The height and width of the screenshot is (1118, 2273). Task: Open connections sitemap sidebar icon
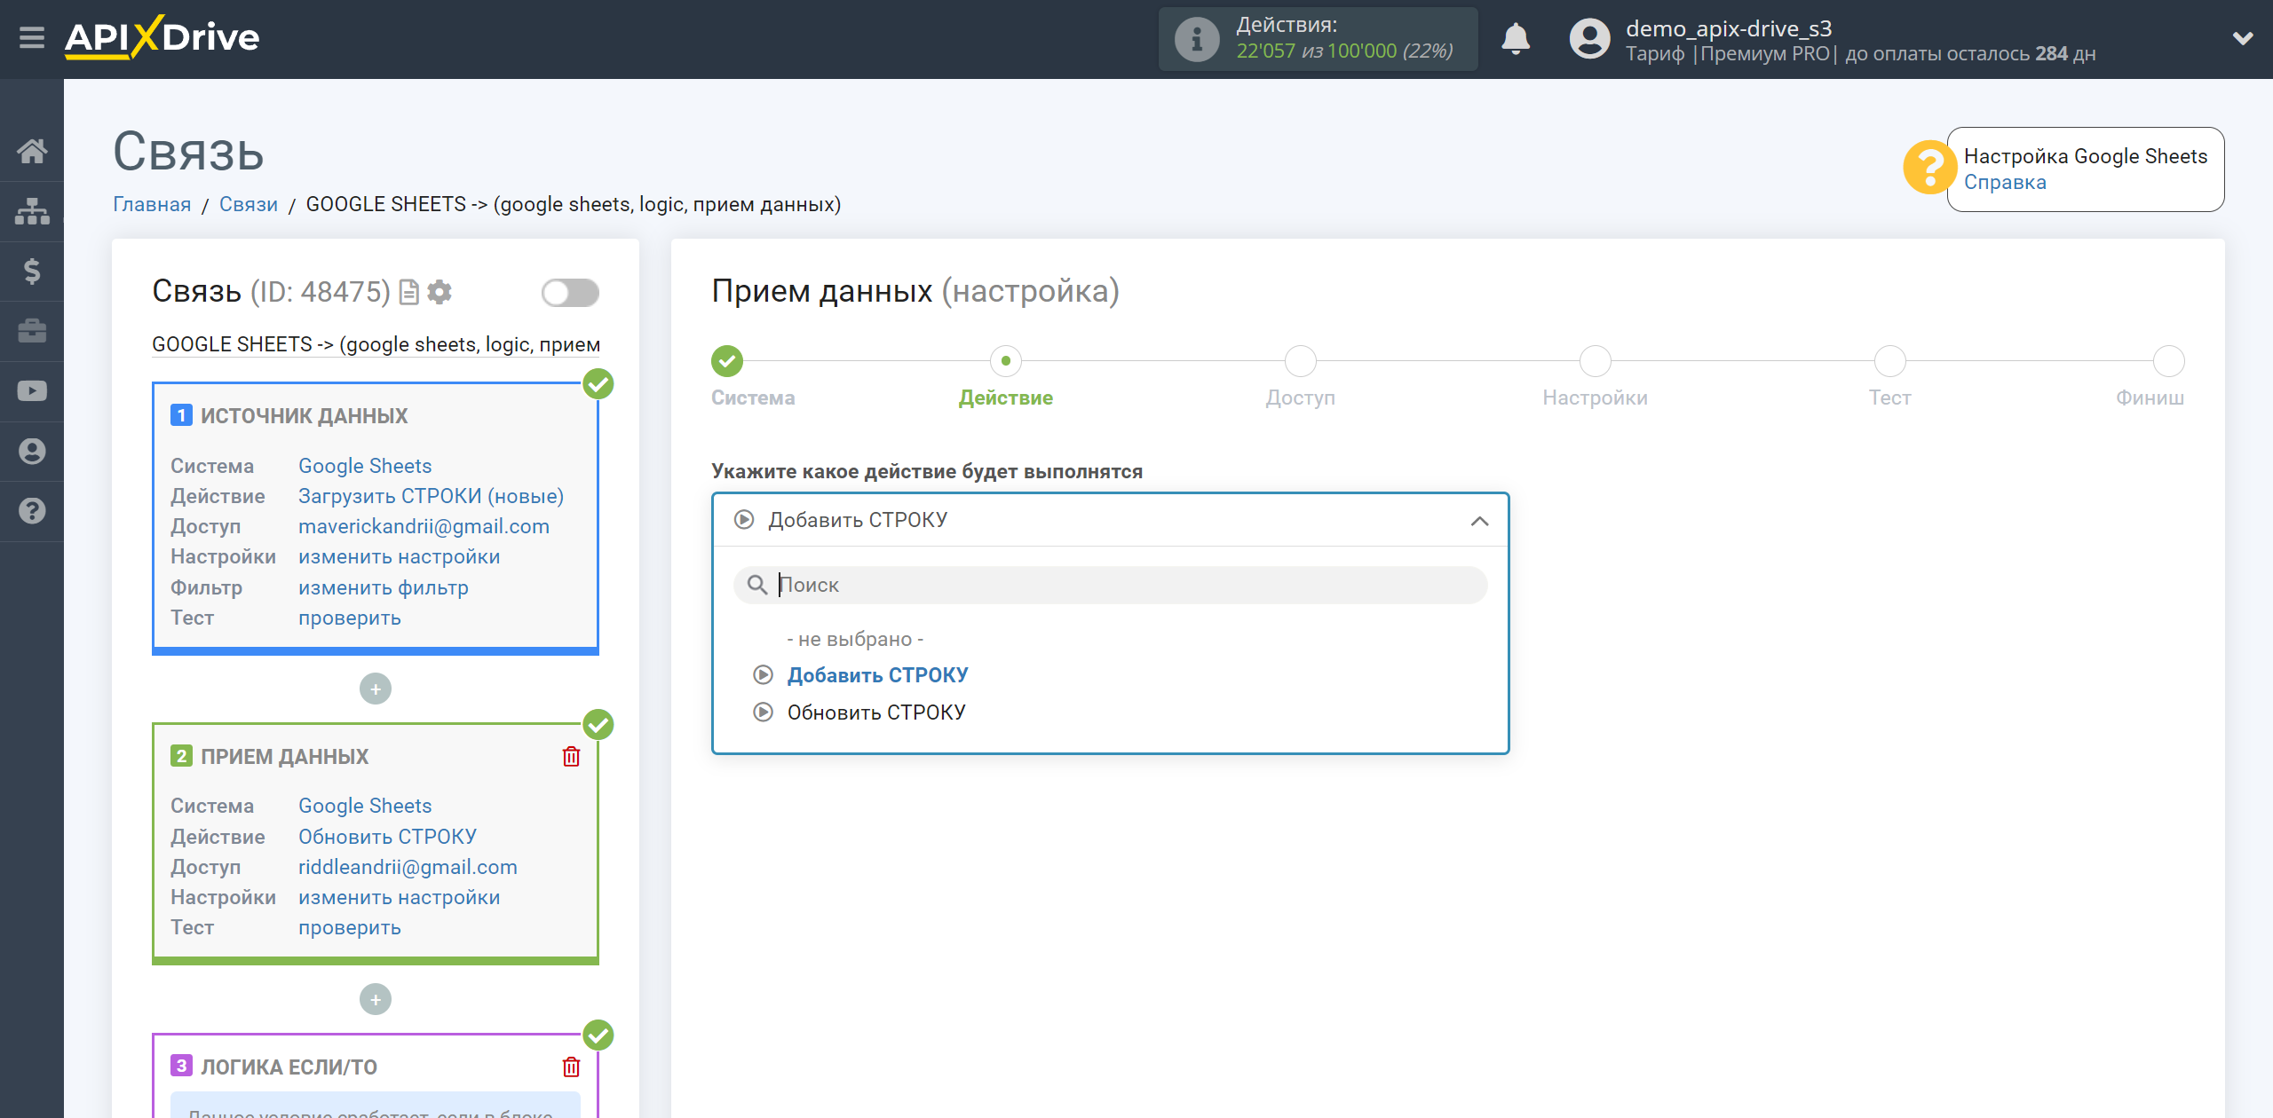(x=32, y=211)
